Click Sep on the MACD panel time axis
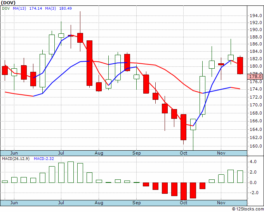The width and height of the screenshot is (264, 212). (x=136, y=203)
